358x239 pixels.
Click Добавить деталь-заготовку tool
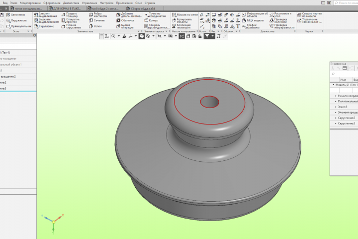coord(129,15)
